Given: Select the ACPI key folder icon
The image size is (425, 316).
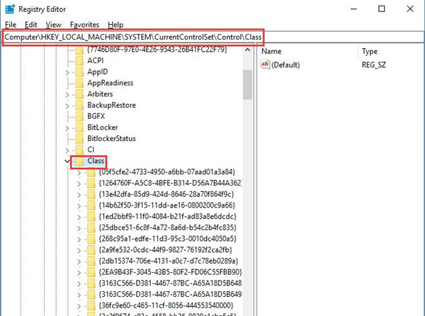Looking at the screenshot, I should [79, 60].
